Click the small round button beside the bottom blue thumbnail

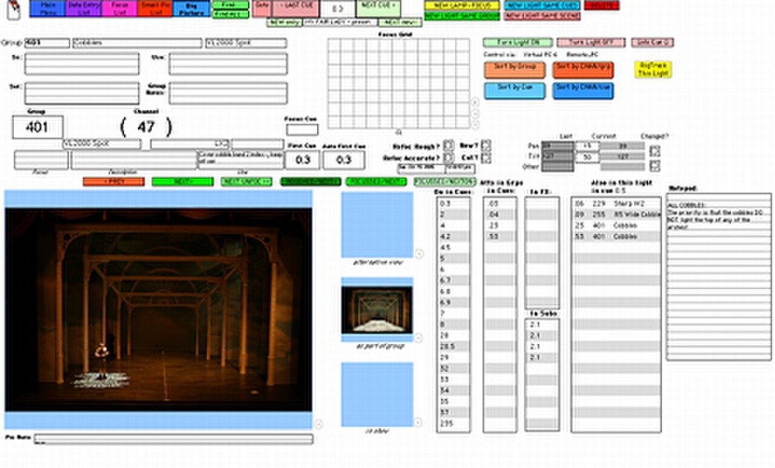[417, 423]
